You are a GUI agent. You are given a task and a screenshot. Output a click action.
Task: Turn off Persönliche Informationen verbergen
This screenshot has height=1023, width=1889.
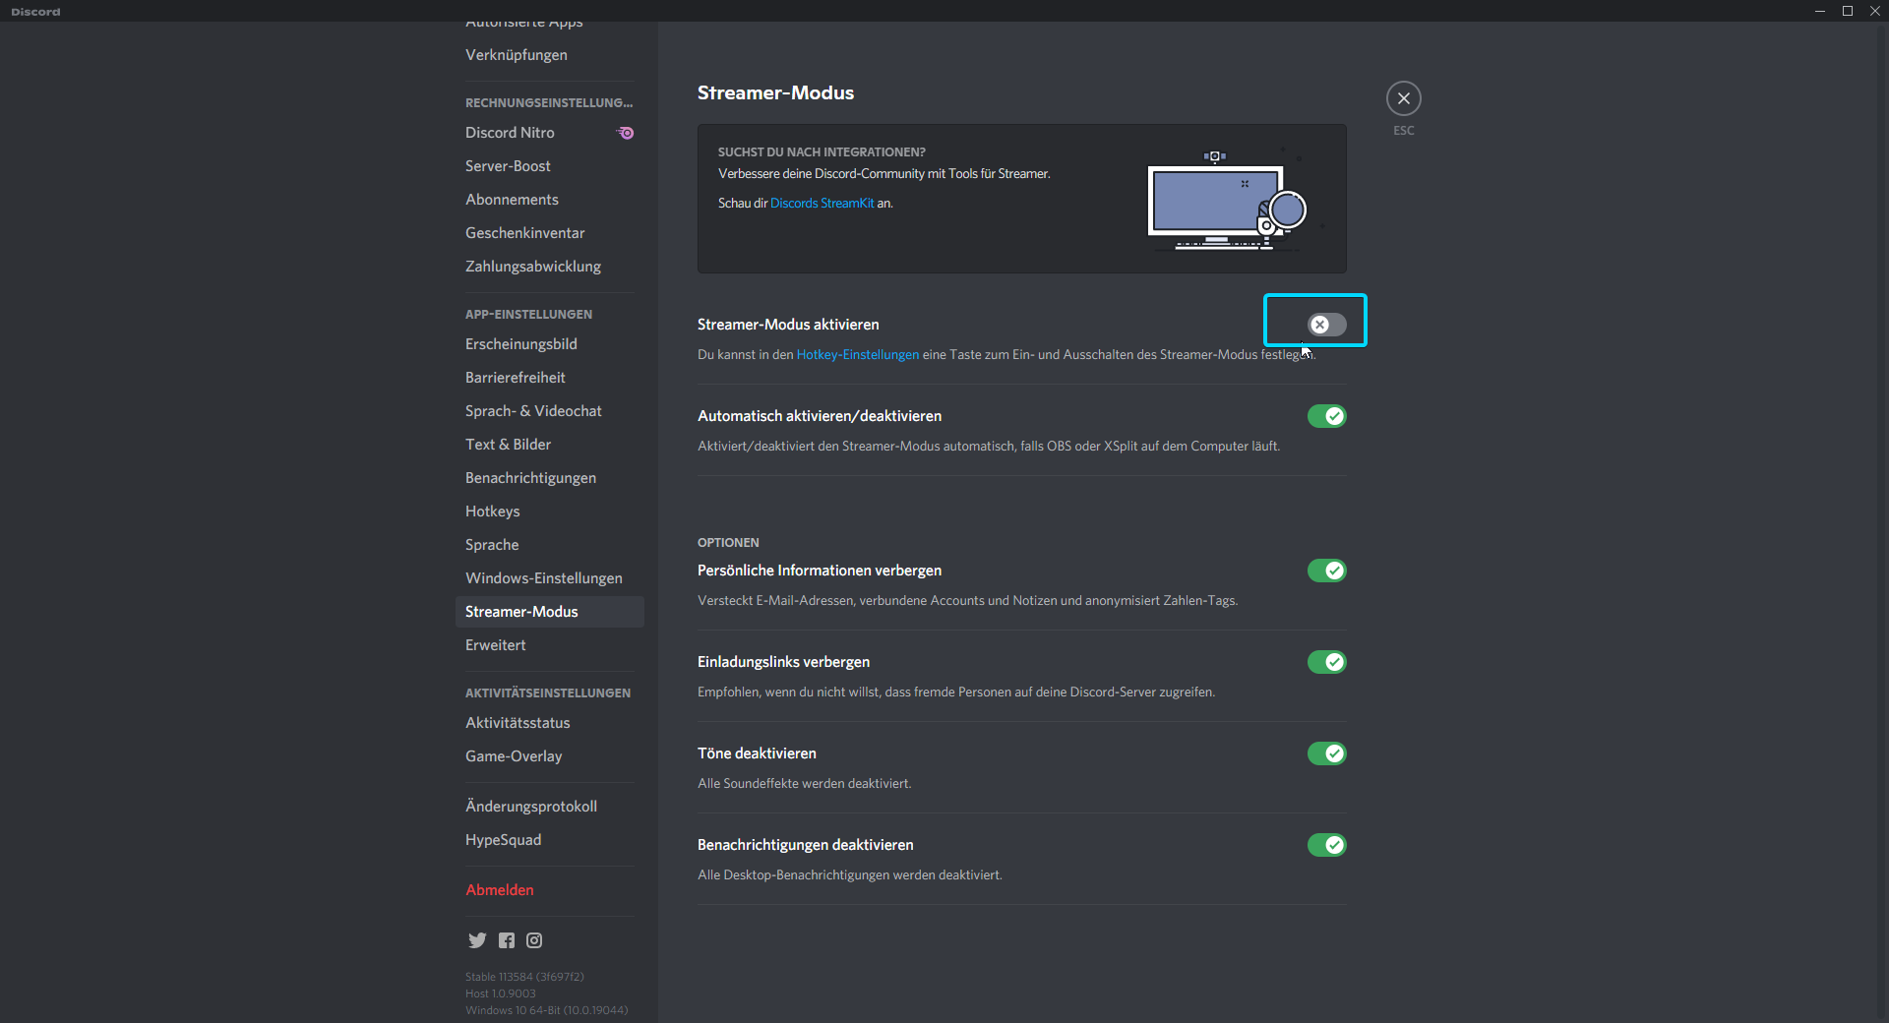pos(1325,571)
